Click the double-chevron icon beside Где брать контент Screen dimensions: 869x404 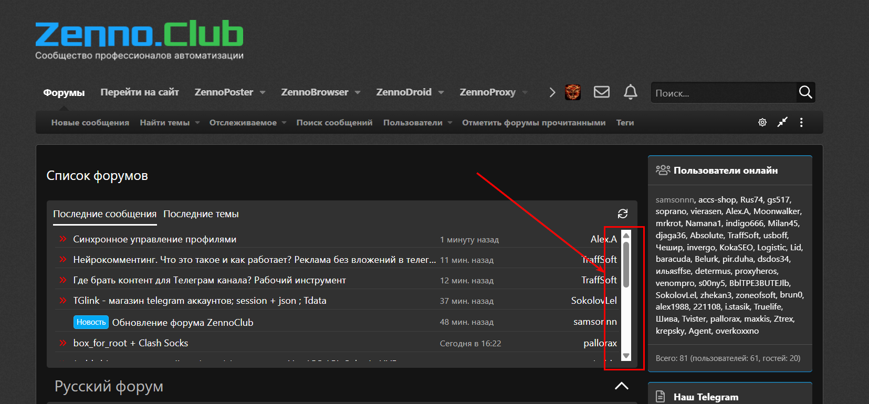63,280
